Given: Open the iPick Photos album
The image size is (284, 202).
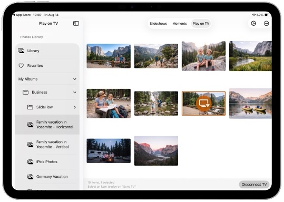Looking at the screenshot, I should (47, 161).
